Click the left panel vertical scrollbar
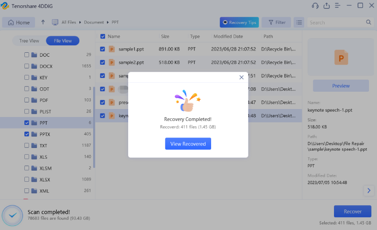The image size is (377, 230). 94,127
